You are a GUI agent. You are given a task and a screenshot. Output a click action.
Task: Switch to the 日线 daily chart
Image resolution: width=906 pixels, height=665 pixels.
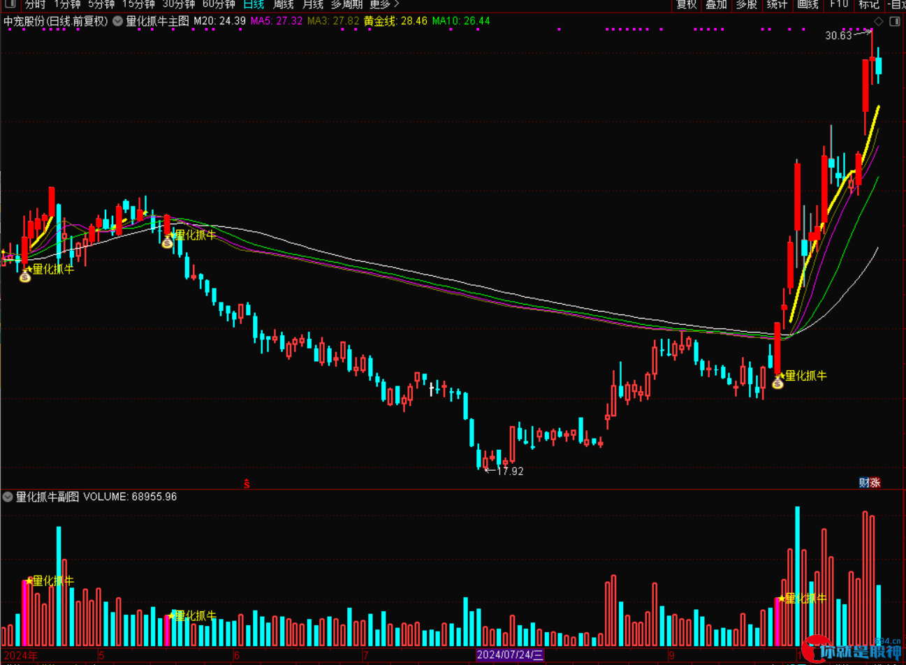tap(254, 4)
